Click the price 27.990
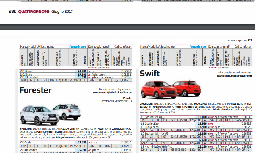The width and height of the screenshot is (255, 153). click(82, 74)
